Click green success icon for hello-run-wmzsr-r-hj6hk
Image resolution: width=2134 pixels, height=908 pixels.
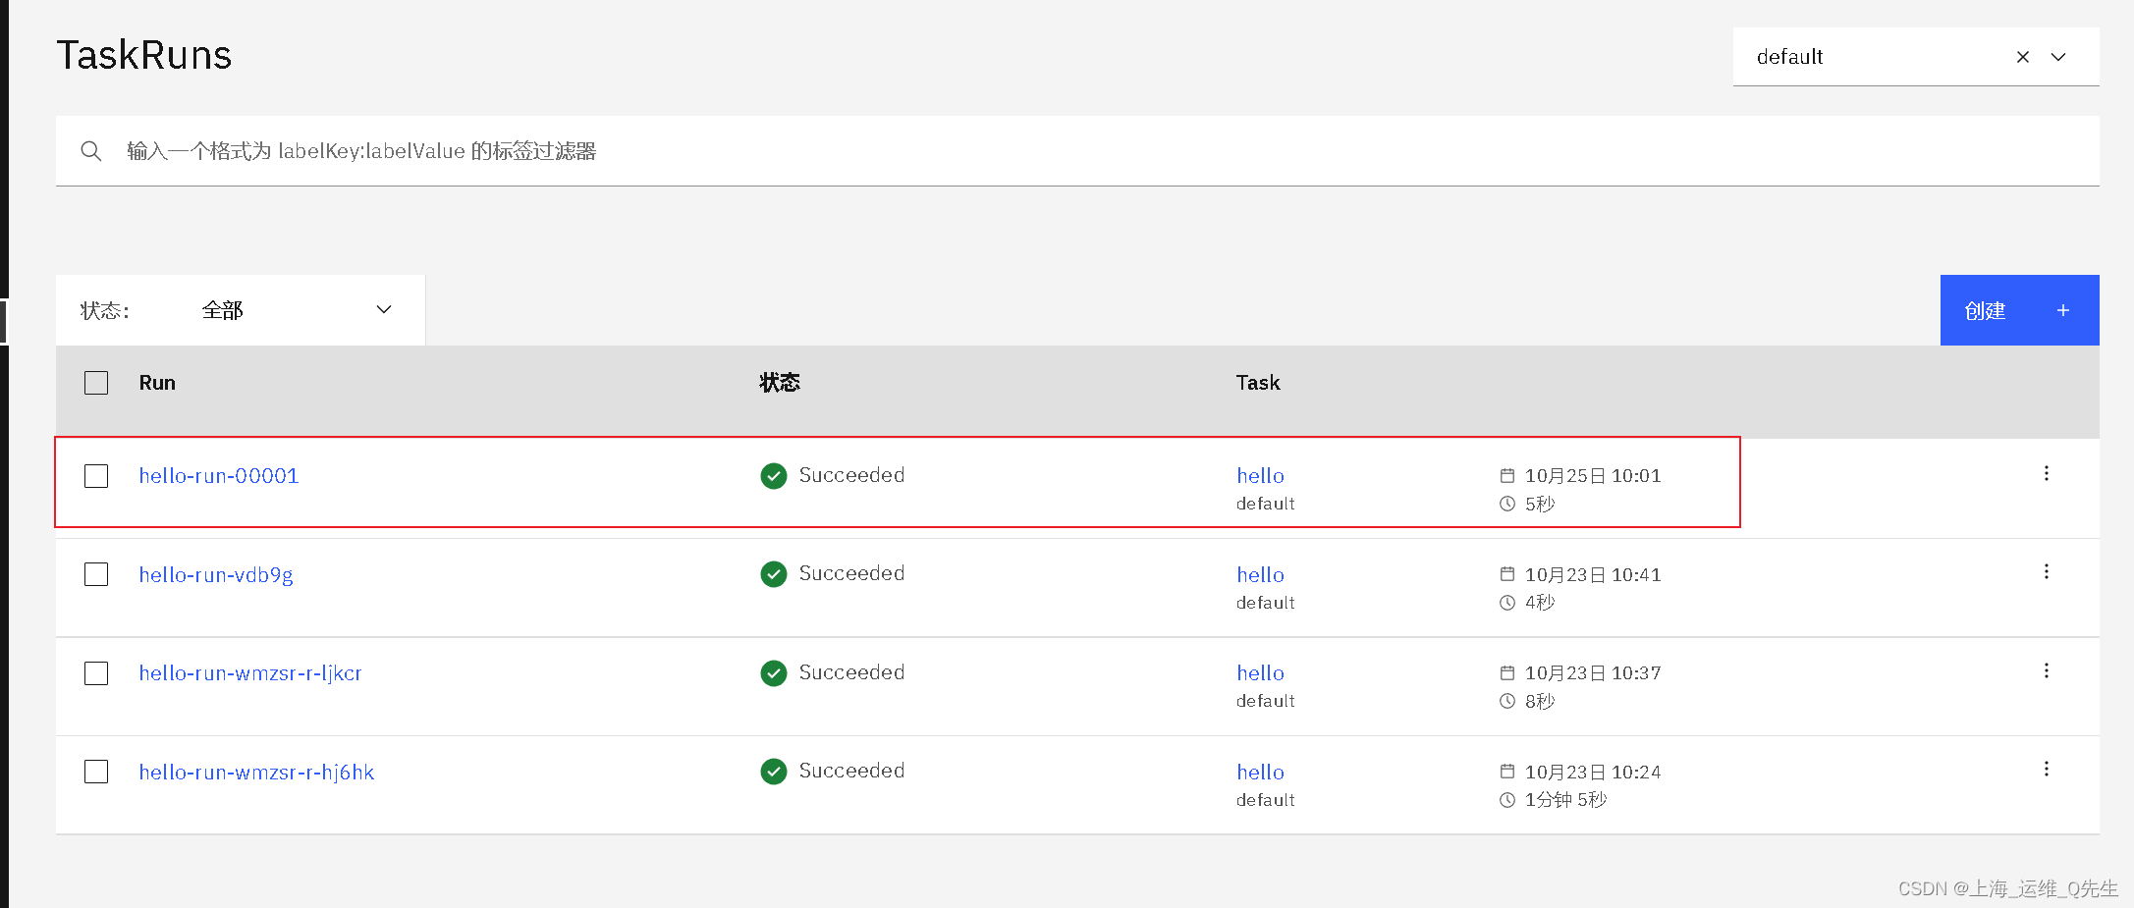coord(774,772)
